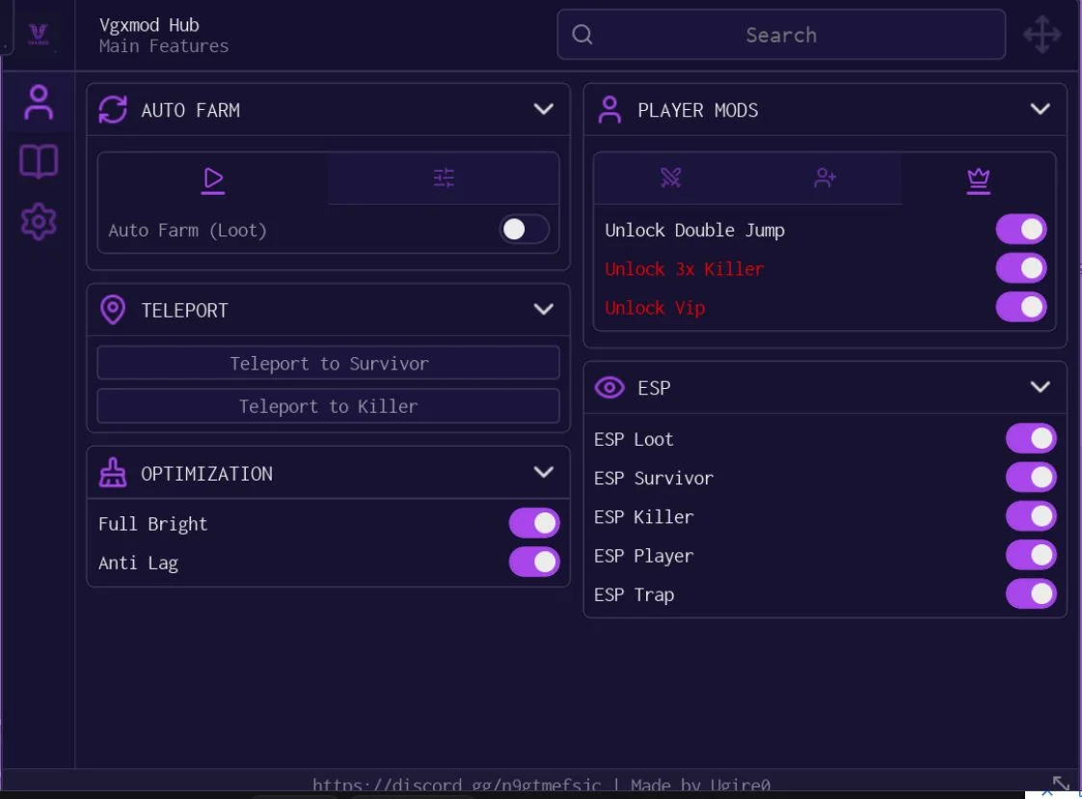Collapse the AUTO FARM section chevron
Image resolution: width=1082 pixels, height=799 pixels.
click(x=544, y=109)
